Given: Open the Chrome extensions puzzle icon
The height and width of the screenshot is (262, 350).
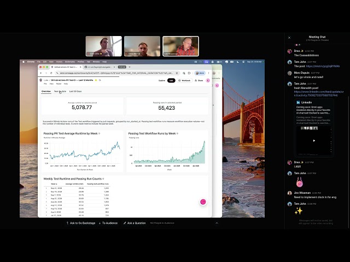Looking at the screenshot, I should (189, 73).
